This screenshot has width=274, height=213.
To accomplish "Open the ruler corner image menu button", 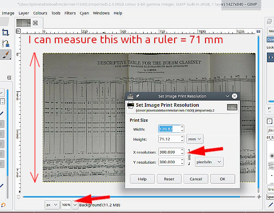I will tap(18, 31).
